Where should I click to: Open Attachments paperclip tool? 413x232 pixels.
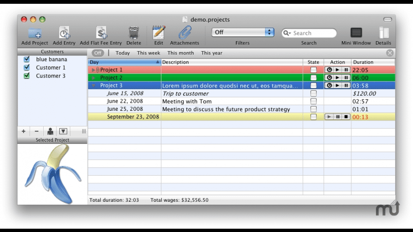point(185,33)
